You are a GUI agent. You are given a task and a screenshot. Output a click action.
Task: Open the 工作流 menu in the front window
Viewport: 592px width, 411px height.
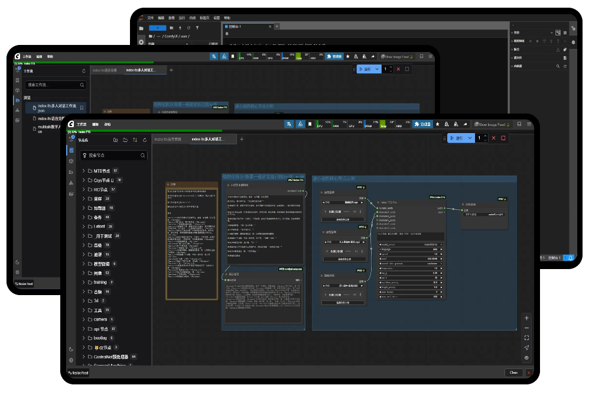[x=82, y=125]
